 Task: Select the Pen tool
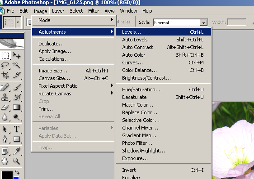[5, 139]
